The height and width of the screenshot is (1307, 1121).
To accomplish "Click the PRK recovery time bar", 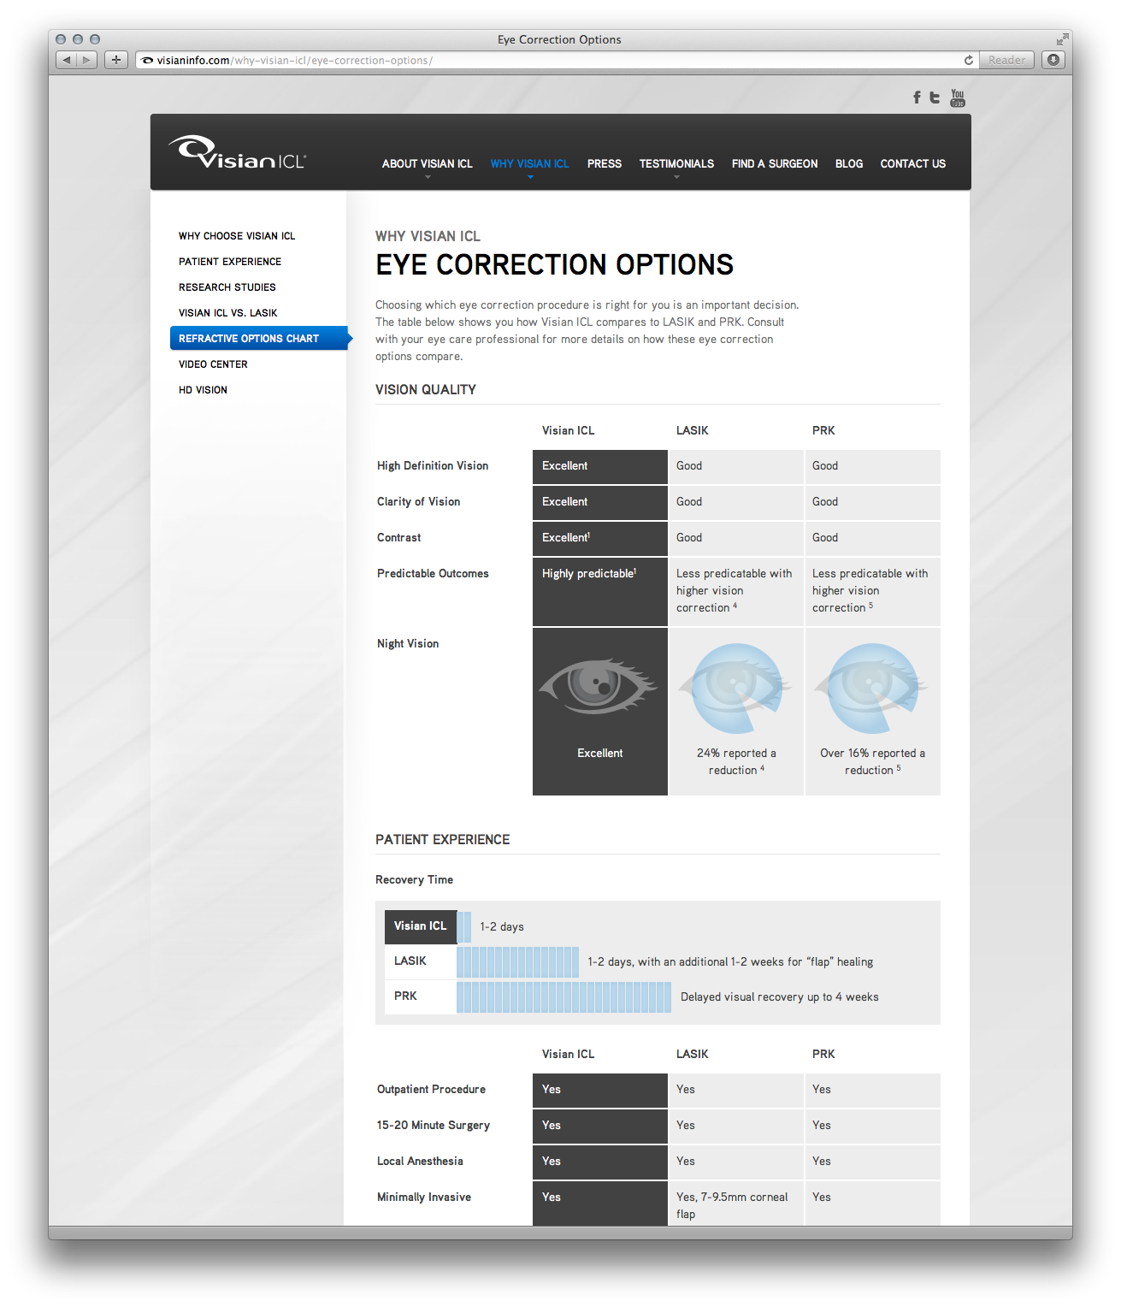I will pyautogui.click(x=563, y=997).
